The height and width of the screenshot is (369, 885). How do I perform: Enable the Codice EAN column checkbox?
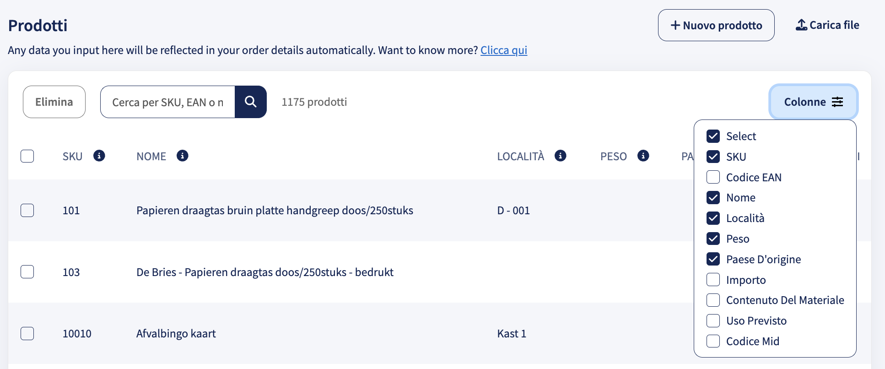click(713, 177)
